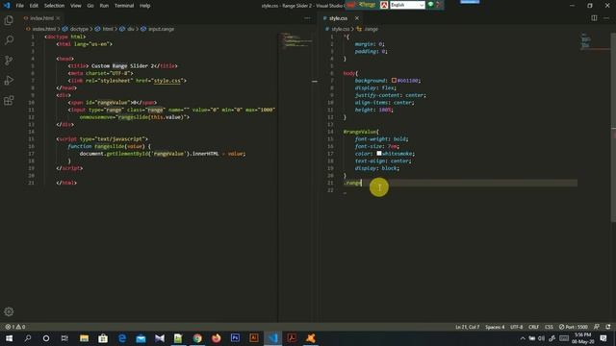Viewport: 616px width, 346px height.
Task: Open the Run menu
Action: pos(104,6)
